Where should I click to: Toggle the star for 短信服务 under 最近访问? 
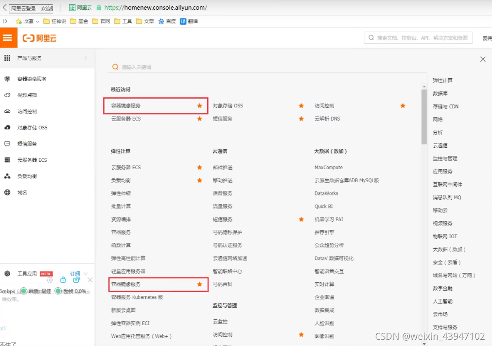pyautogui.click(x=301, y=119)
